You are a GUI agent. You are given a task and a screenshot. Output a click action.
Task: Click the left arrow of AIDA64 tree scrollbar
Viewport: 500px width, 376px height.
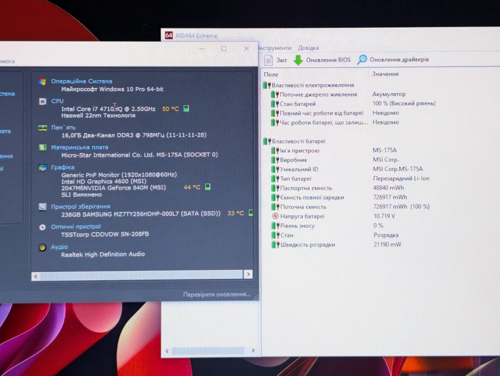point(167,351)
